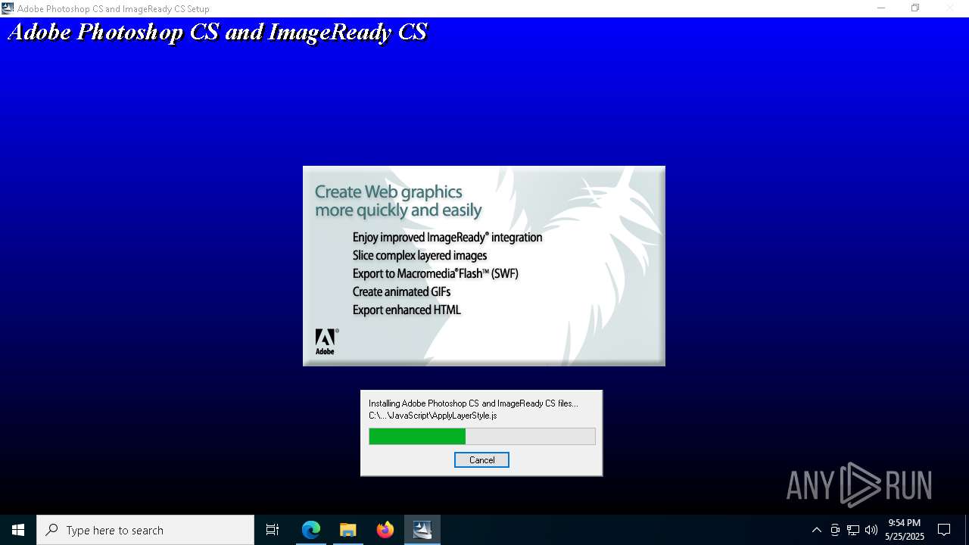Open the notification center icon
Screen dimensions: 969x545
click(x=944, y=530)
